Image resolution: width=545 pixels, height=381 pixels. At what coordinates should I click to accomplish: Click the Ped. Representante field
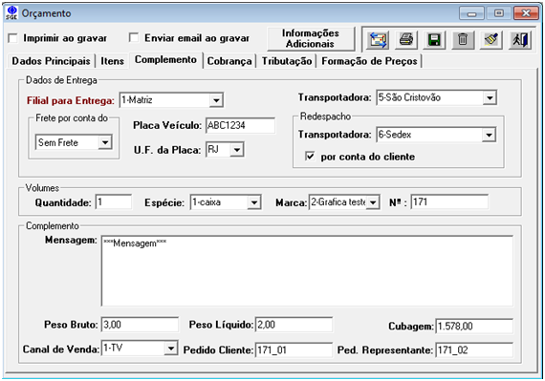tap(474, 350)
